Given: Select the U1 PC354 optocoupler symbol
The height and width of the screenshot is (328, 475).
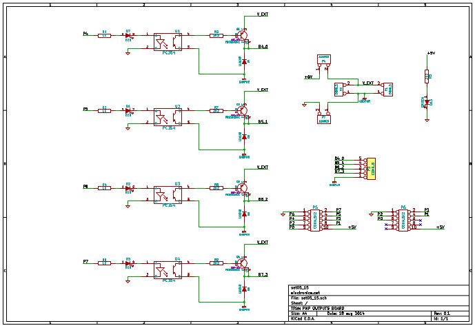Looking at the screenshot, I should [168, 41].
